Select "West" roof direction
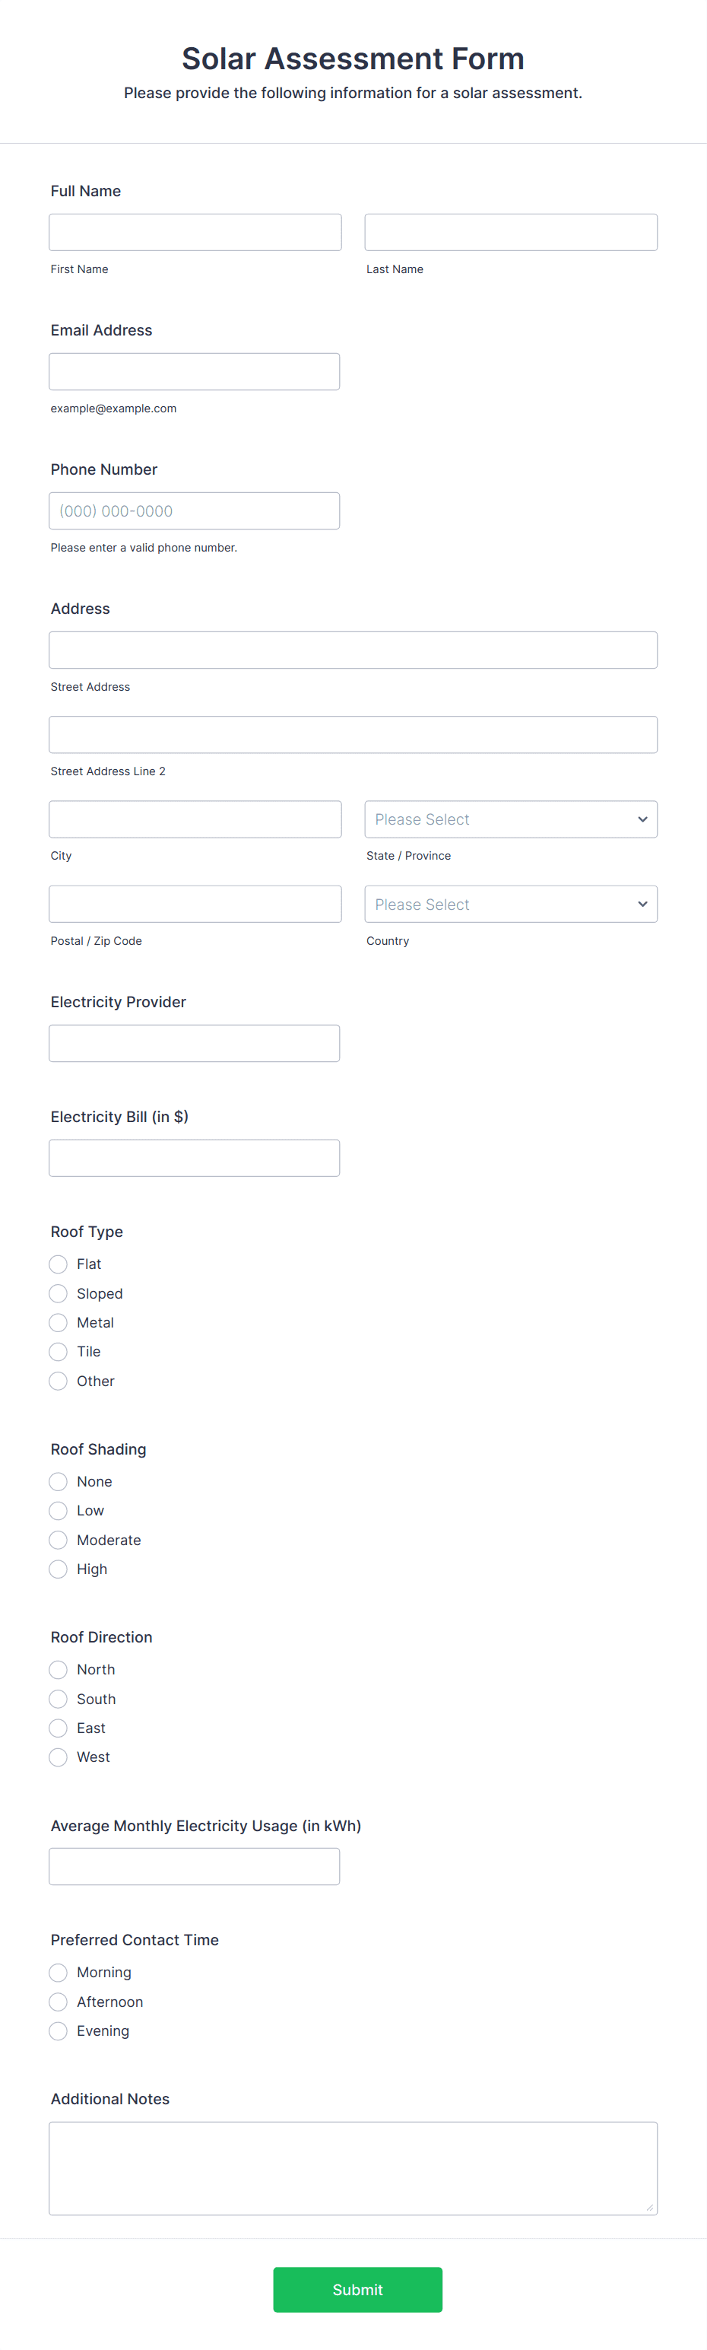The width and height of the screenshot is (707, 2350). click(x=58, y=1757)
